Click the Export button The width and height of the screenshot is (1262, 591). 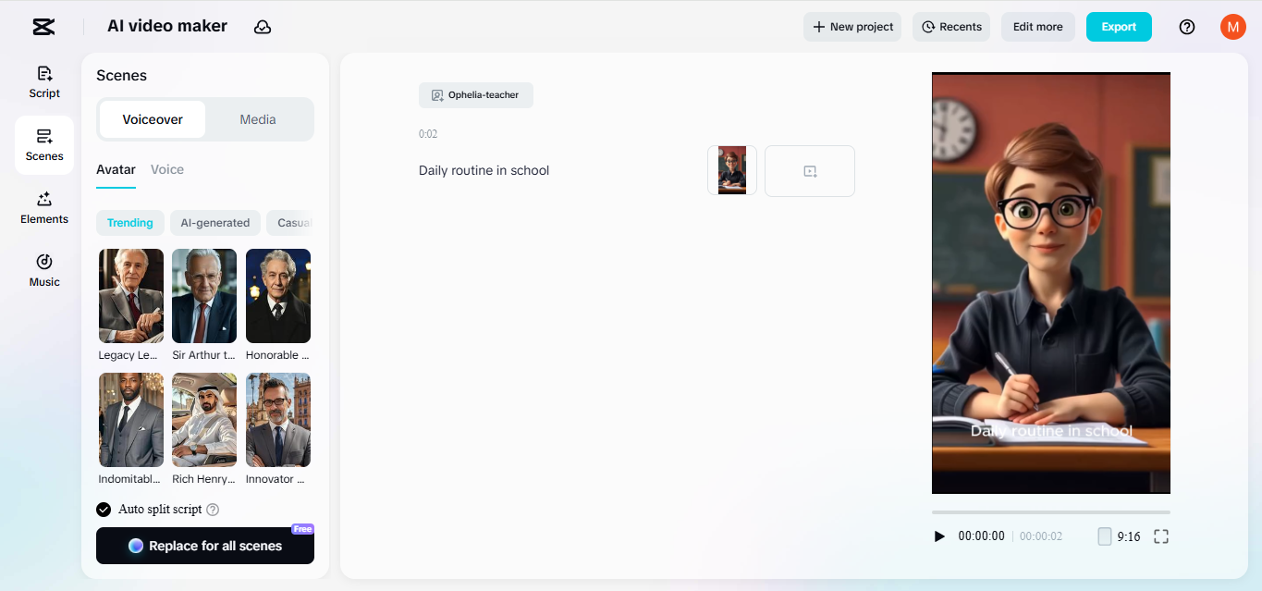1119,27
